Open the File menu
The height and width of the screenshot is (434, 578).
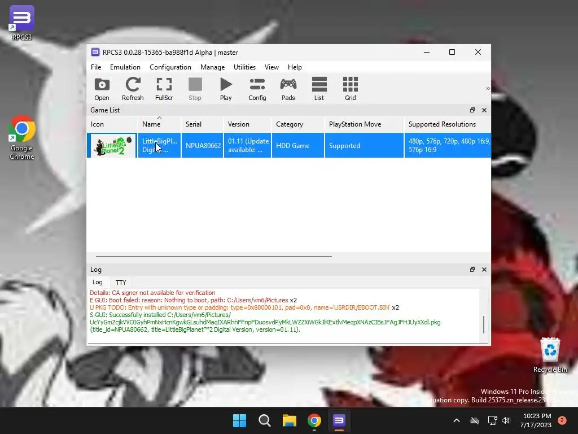point(96,67)
